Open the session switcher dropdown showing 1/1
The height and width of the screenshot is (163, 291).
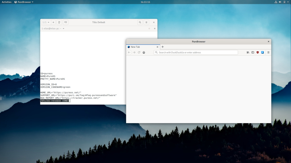[x=45, y=22]
